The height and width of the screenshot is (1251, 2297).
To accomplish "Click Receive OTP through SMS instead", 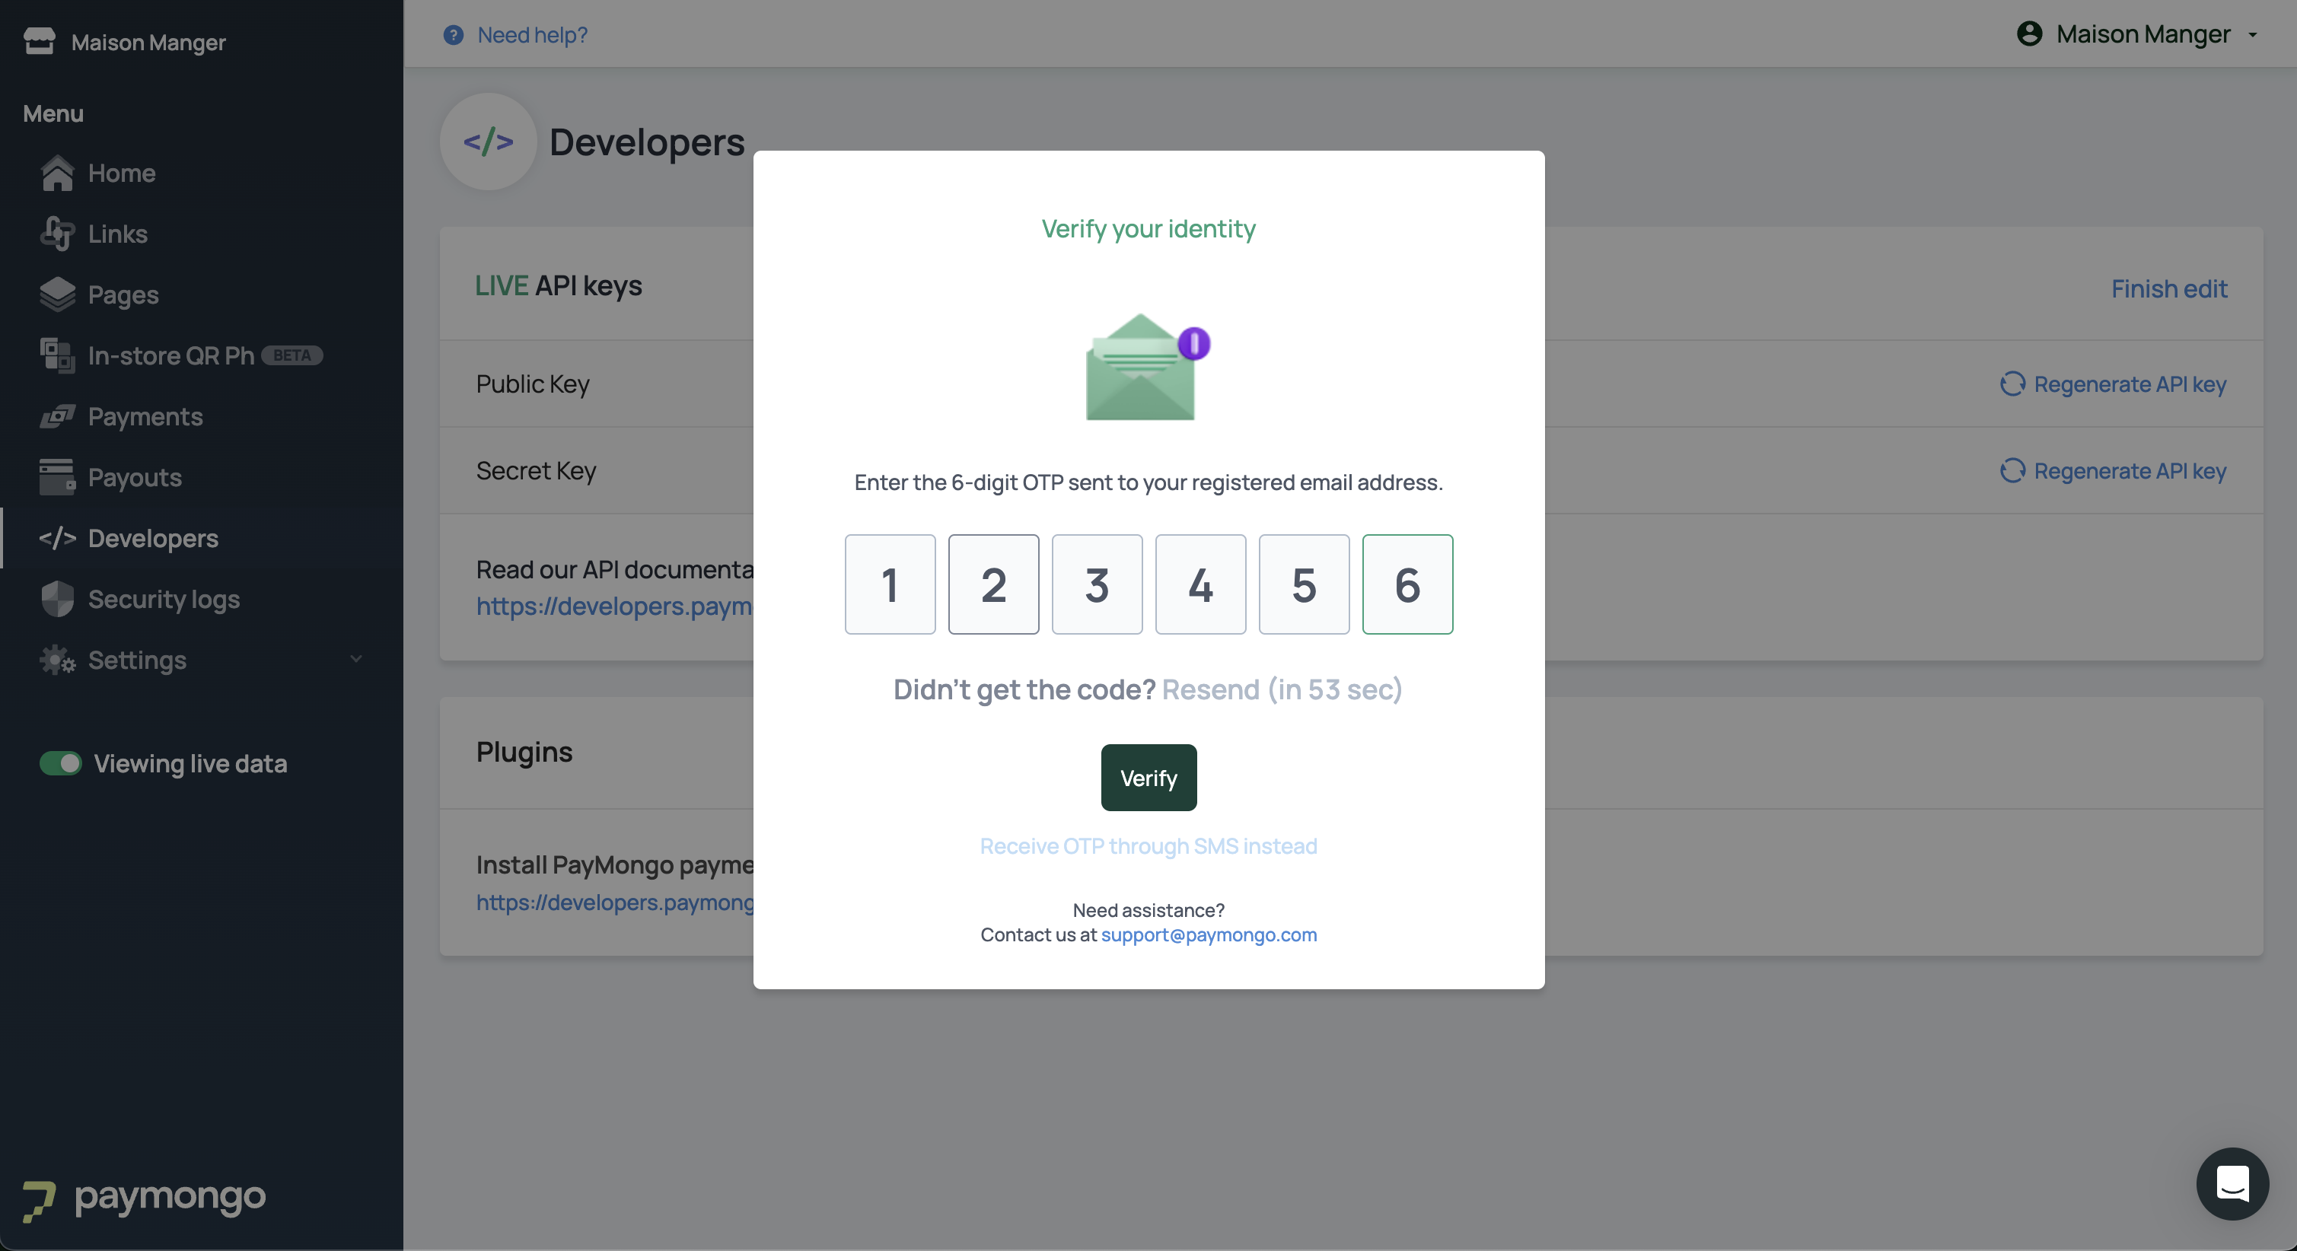I will [x=1148, y=845].
